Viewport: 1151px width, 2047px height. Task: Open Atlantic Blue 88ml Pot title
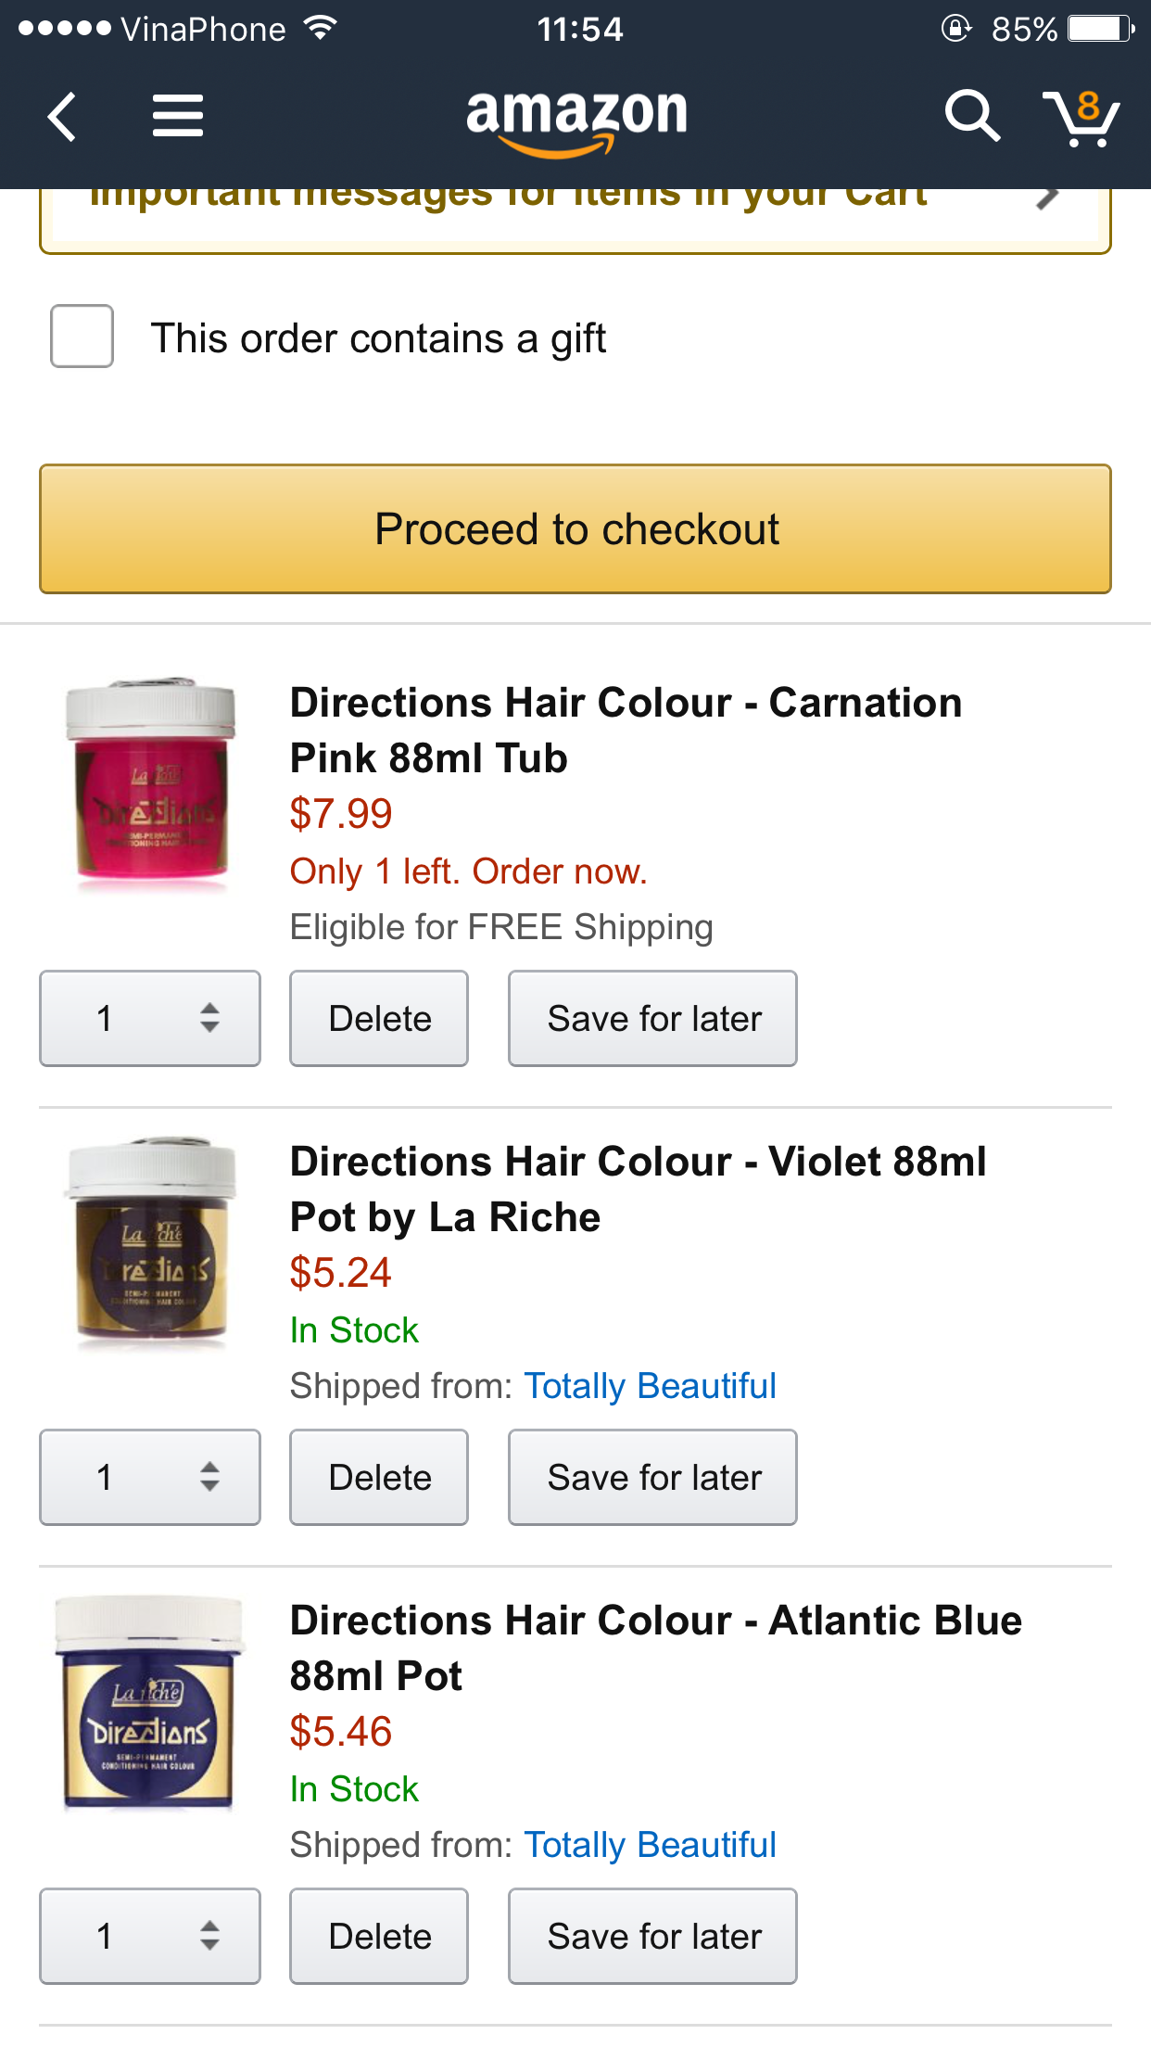[x=655, y=1647]
